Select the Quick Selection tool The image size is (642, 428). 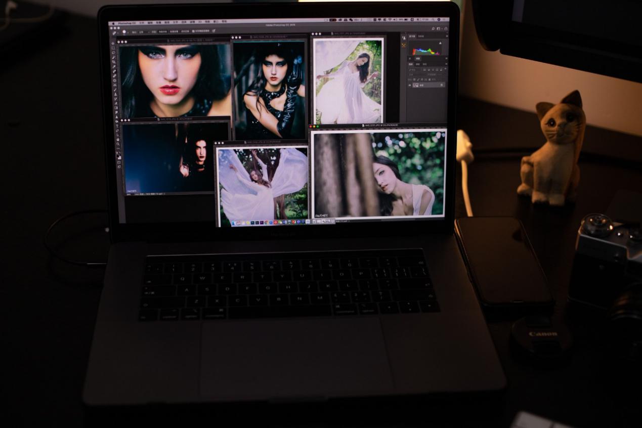(x=113, y=58)
